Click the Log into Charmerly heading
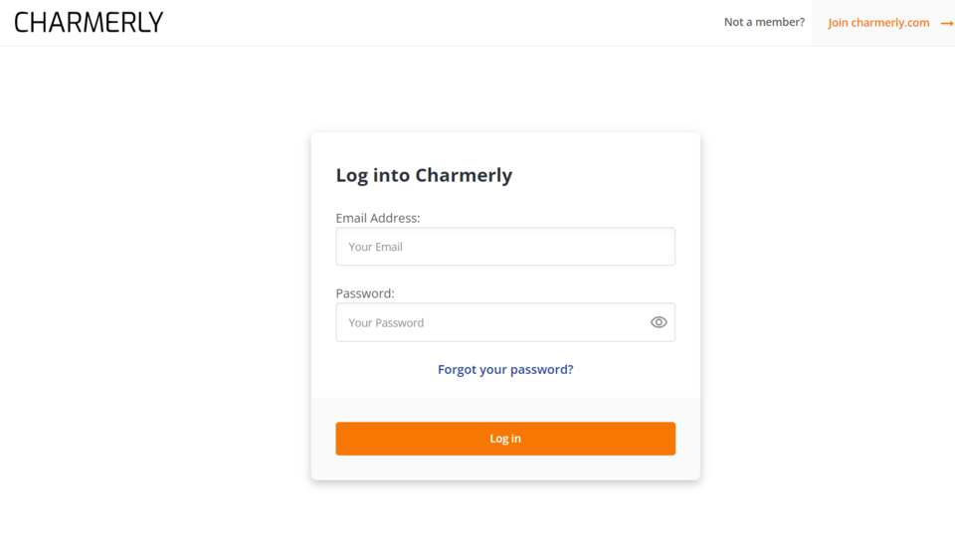Viewport: 955px width, 558px height. [x=424, y=175]
